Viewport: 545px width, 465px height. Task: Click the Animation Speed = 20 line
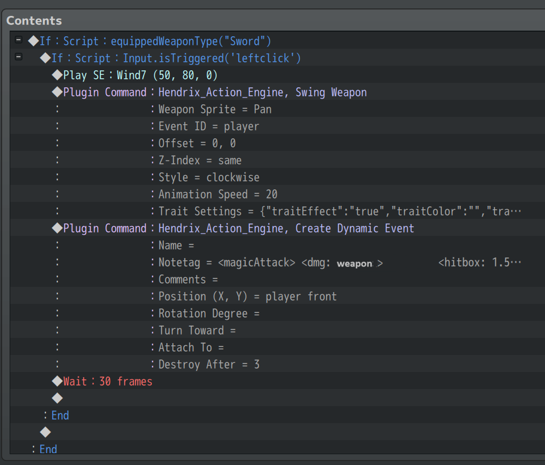pyautogui.click(x=277, y=194)
